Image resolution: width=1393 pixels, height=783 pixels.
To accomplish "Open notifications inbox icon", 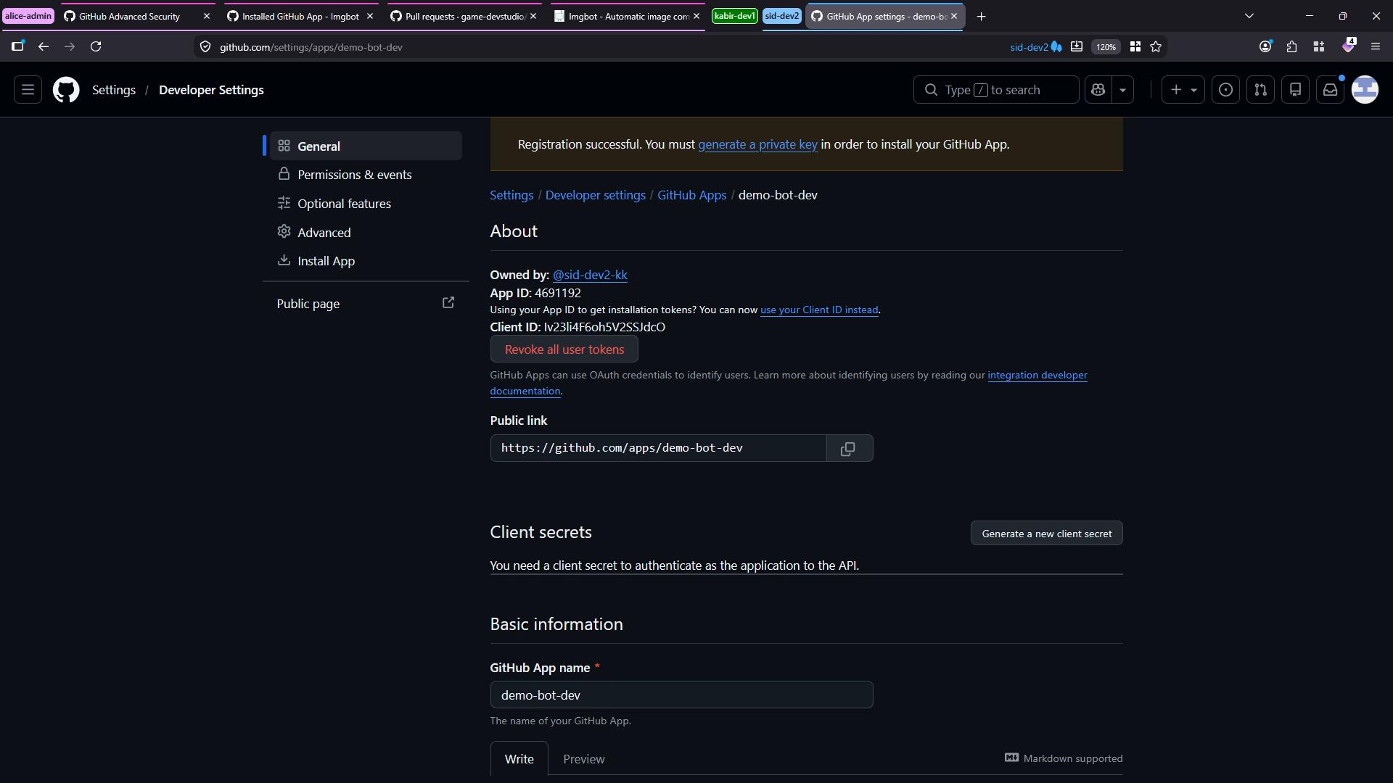I will pyautogui.click(x=1330, y=90).
